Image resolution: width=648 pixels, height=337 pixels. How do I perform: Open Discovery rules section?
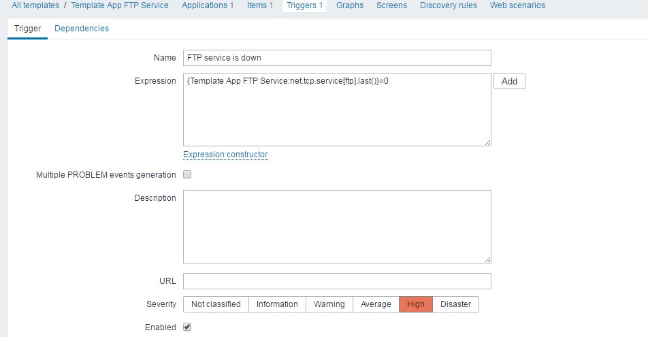pyautogui.click(x=449, y=5)
